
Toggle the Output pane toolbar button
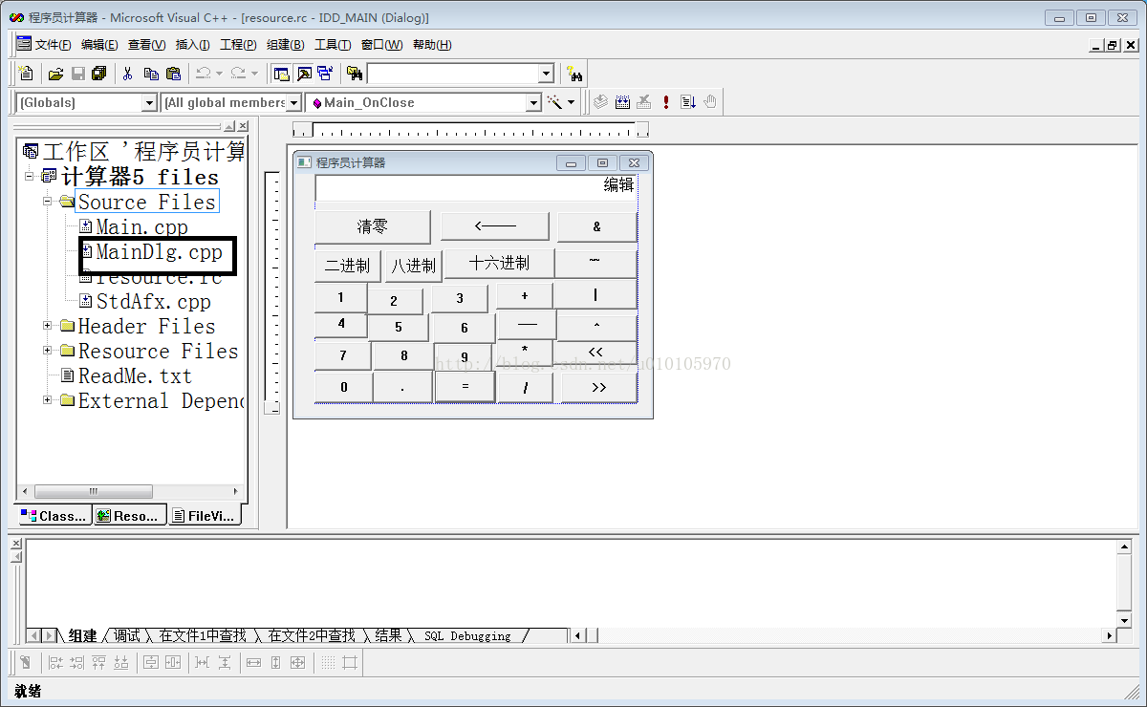click(303, 74)
